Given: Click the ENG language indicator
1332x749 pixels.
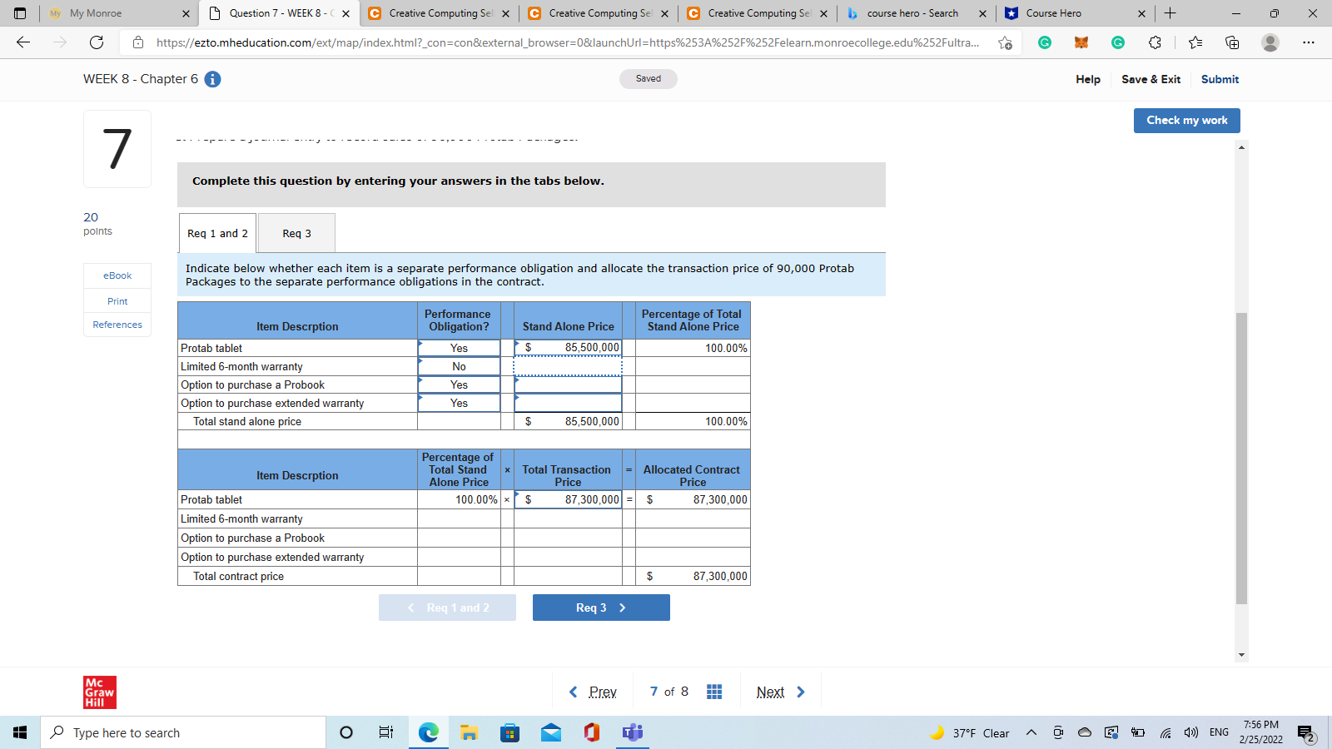Looking at the screenshot, I should (1219, 732).
